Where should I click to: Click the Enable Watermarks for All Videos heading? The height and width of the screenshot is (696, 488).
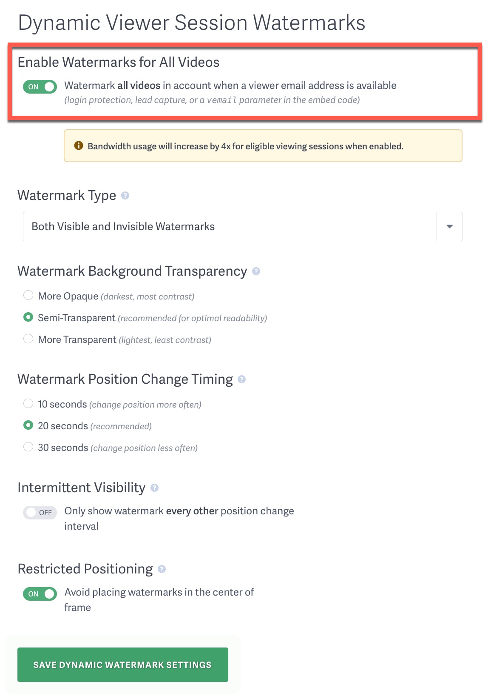pyautogui.click(x=118, y=62)
